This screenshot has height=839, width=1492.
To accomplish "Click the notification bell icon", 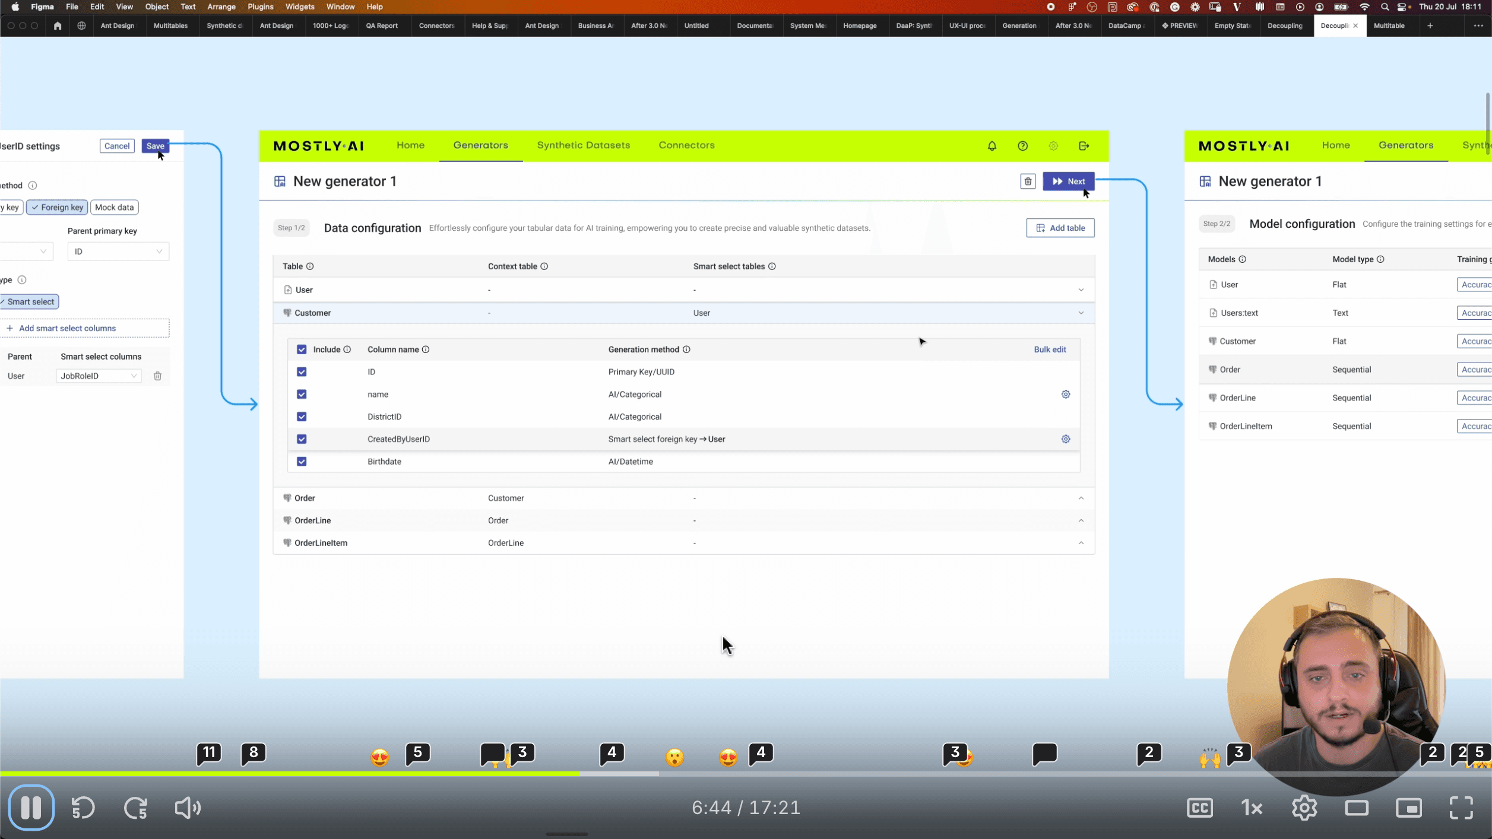I will pyautogui.click(x=992, y=146).
